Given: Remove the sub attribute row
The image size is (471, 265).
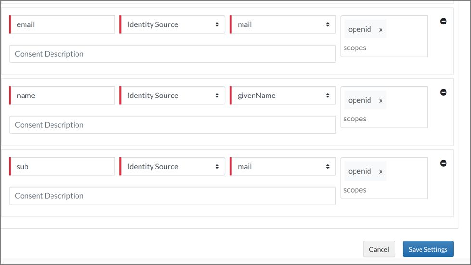Looking at the screenshot, I should pyautogui.click(x=443, y=163).
